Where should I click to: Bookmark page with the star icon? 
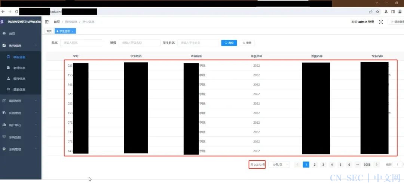tap(377, 12)
